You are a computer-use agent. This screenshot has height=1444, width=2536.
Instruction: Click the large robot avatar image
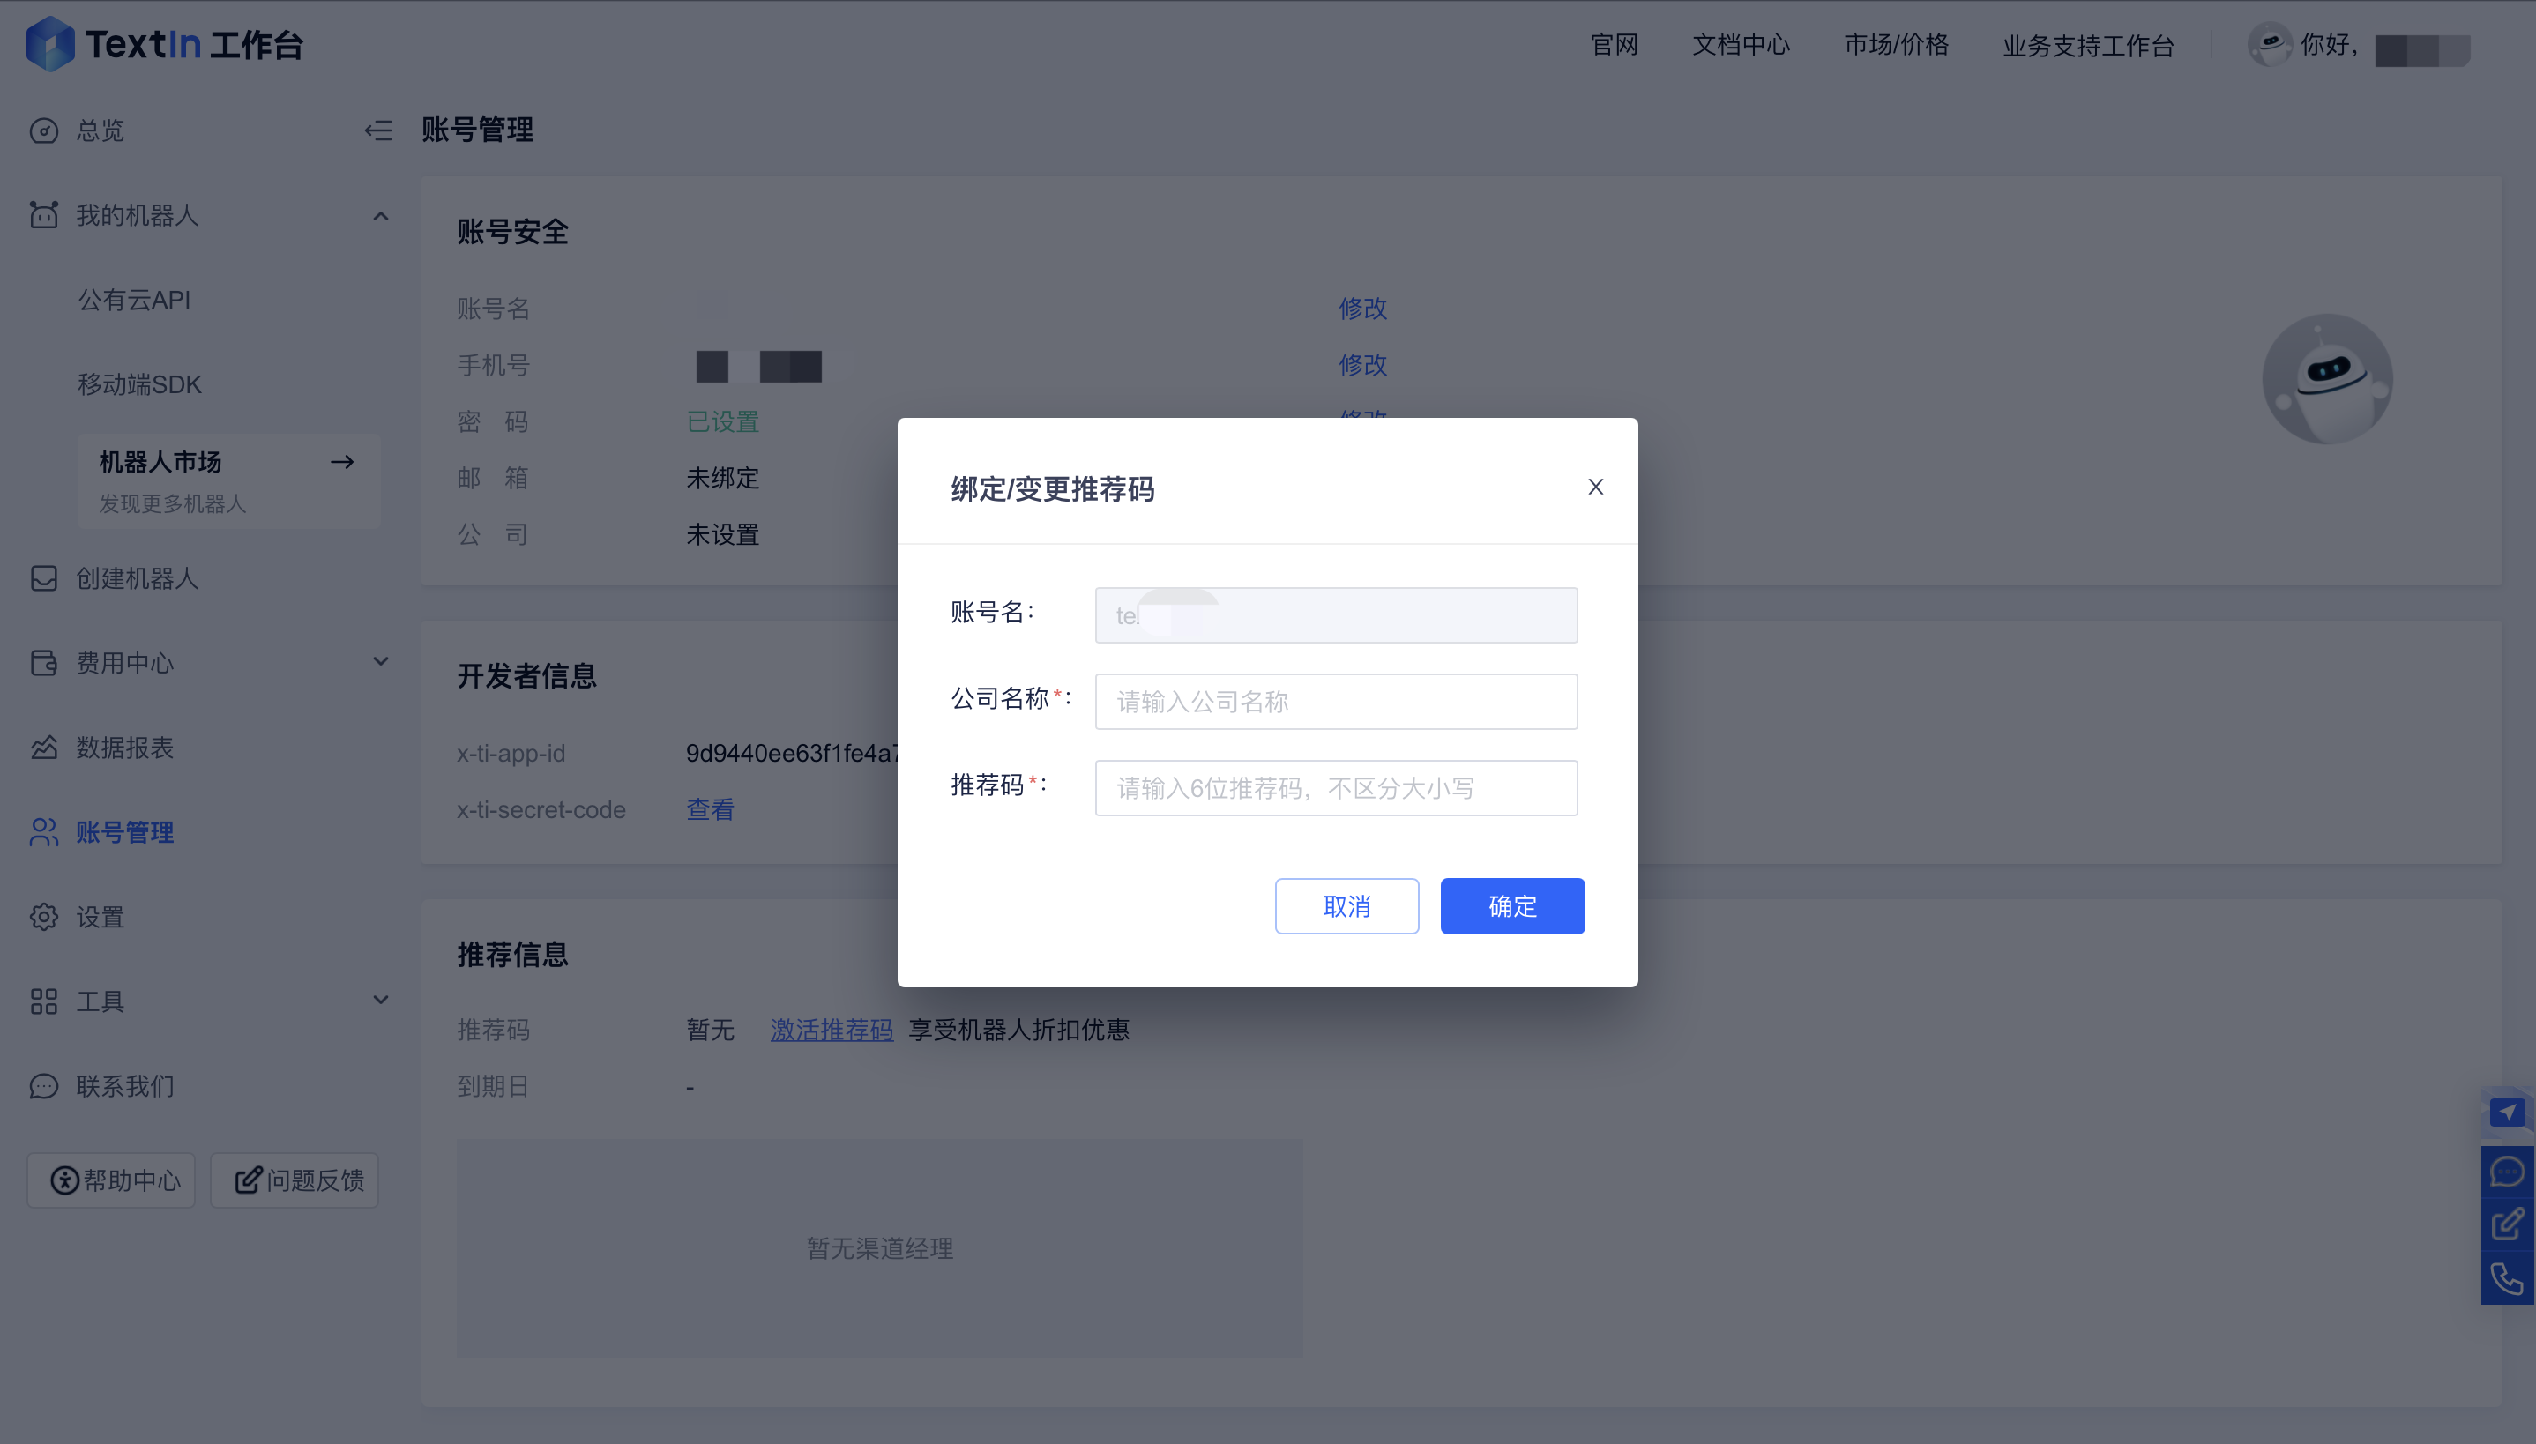2327,379
